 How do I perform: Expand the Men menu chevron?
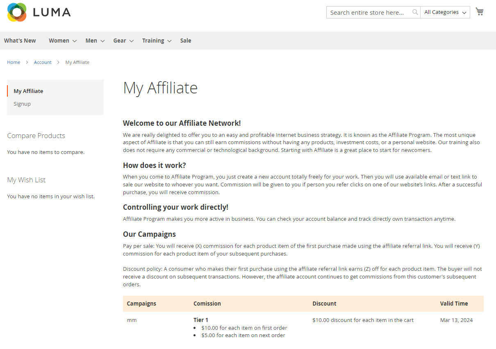(102, 41)
